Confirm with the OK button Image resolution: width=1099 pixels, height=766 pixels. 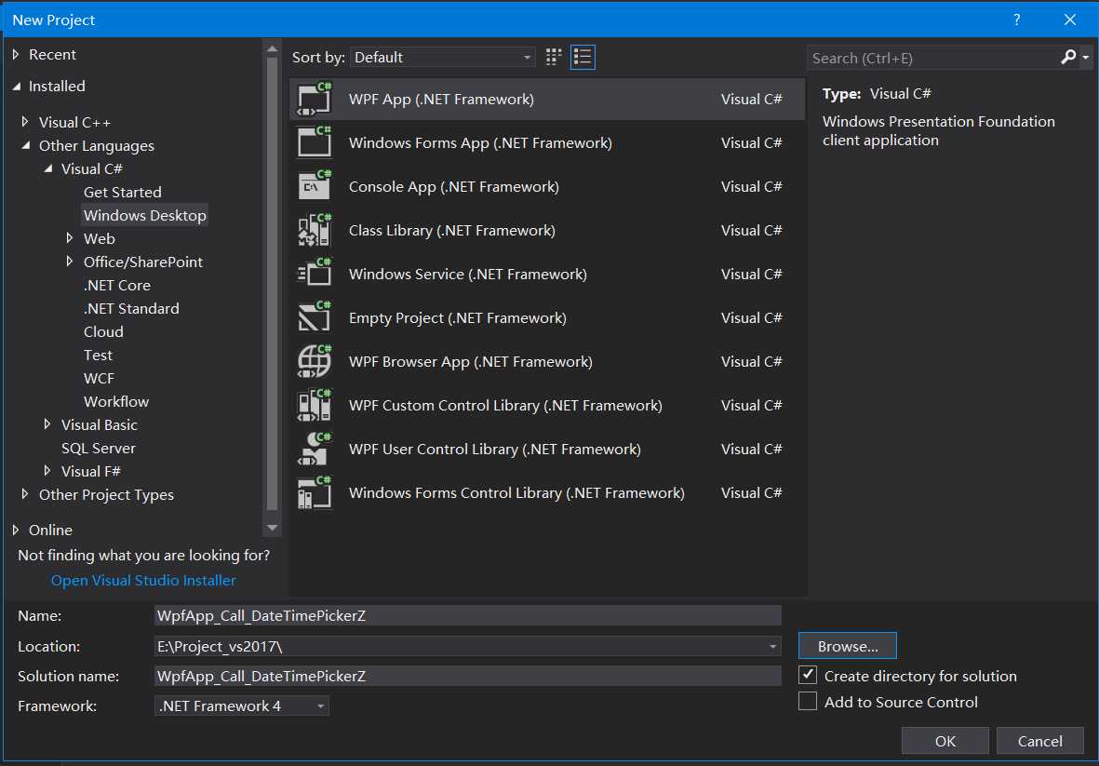tap(945, 741)
